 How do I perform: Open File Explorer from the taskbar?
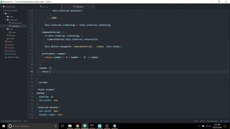coord(70,126)
